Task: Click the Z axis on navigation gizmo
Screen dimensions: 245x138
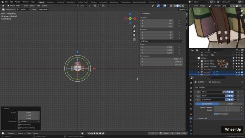Action: (x=130, y=14)
